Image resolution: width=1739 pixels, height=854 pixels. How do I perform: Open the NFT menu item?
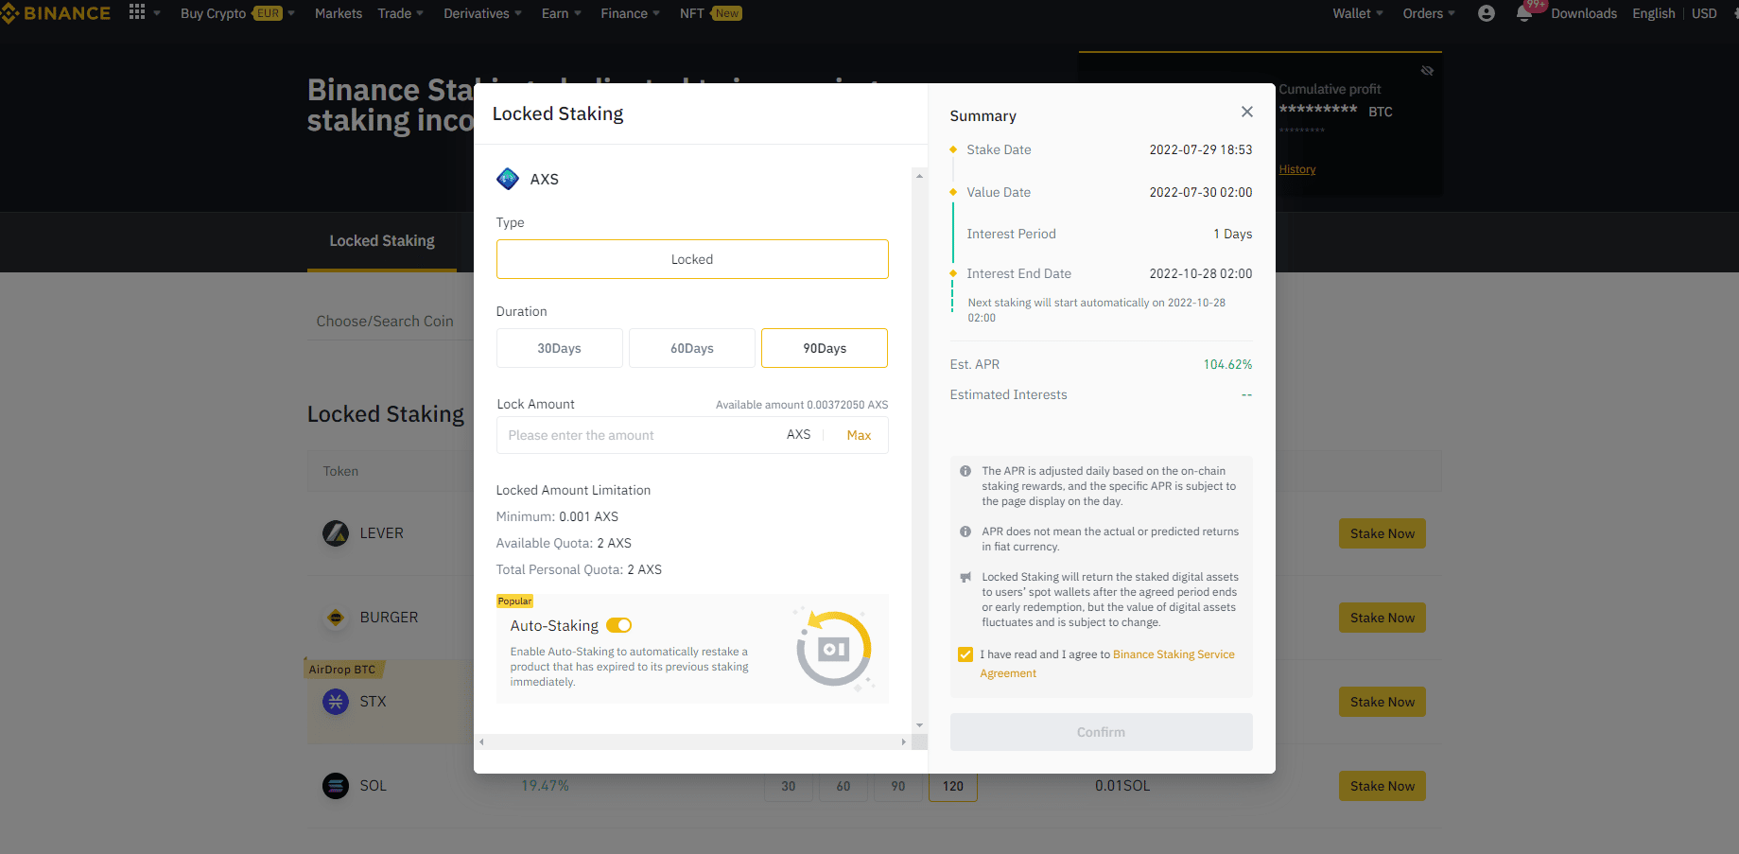(692, 13)
